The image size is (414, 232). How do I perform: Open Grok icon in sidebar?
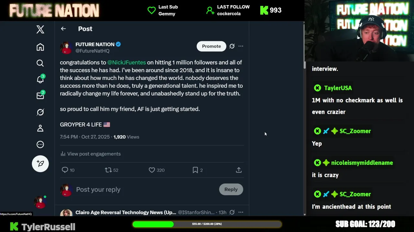point(40,112)
